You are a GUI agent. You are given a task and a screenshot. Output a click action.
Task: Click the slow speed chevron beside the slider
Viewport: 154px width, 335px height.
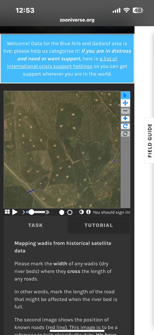[x=24, y=212]
